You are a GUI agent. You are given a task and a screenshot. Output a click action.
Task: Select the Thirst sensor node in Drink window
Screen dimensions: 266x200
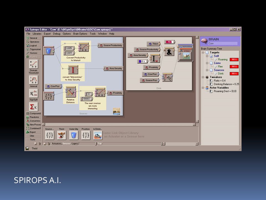pos(153,44)
